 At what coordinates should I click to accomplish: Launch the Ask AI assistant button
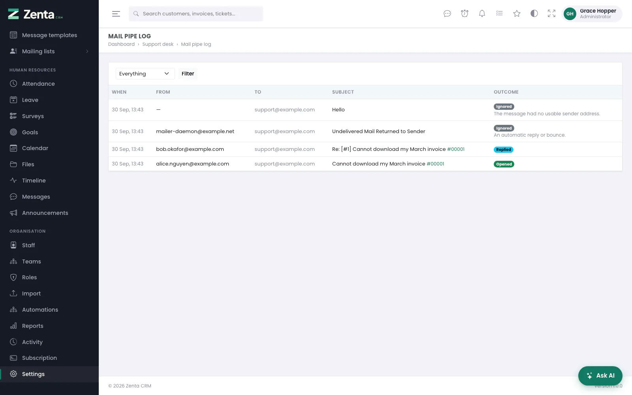point(600,376)
